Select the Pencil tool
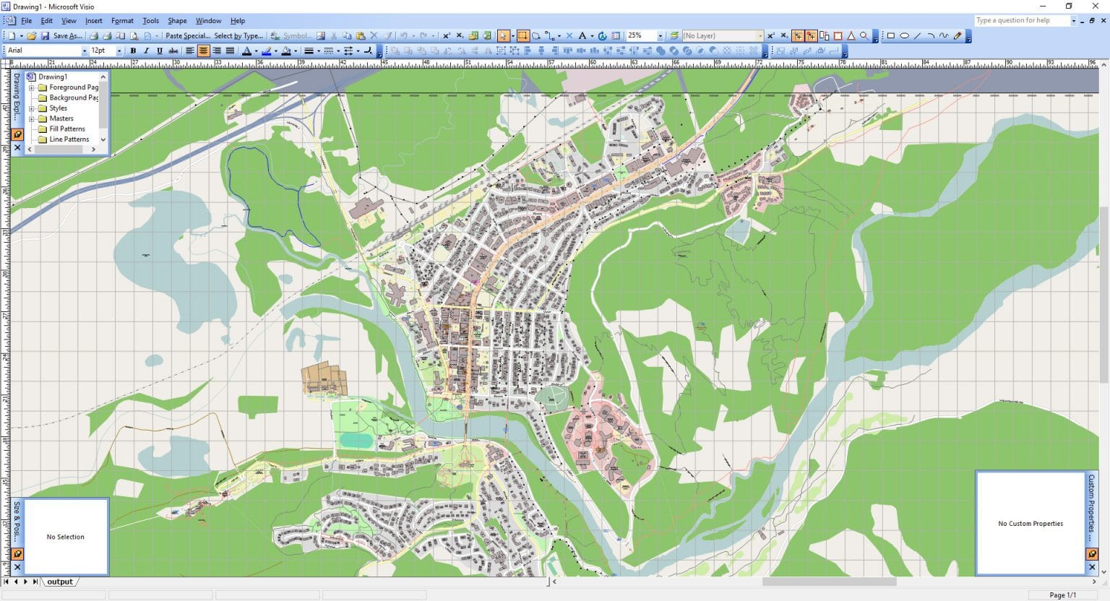1110x601 pixels. (958, 35)
